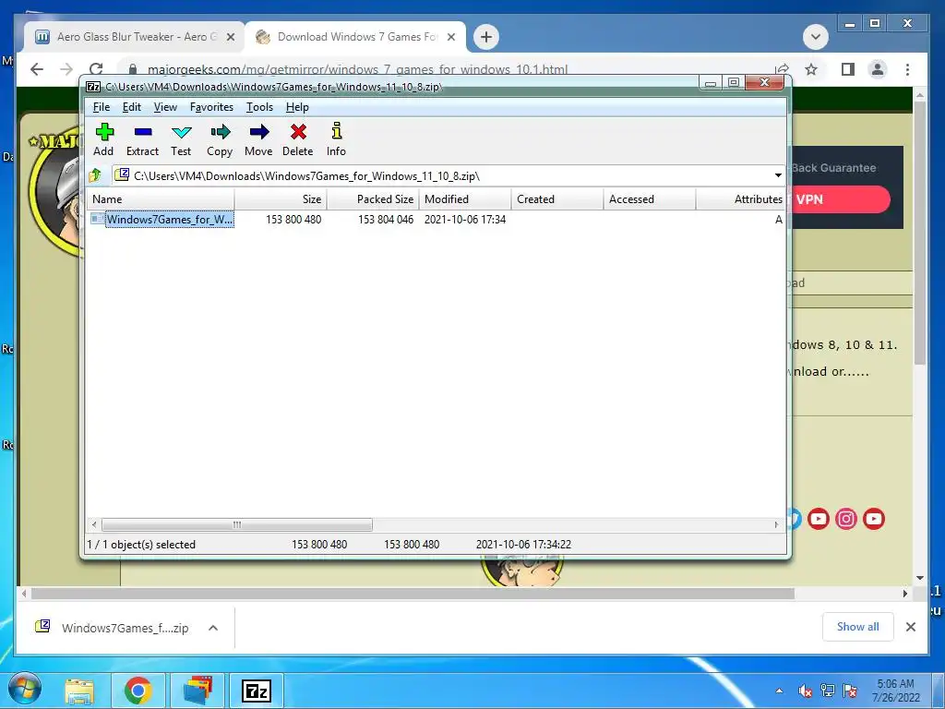Switch to Aero Glass Blur Tweaker tab
This screenshot has height=709, width=945.
click(x=136, y=37)
